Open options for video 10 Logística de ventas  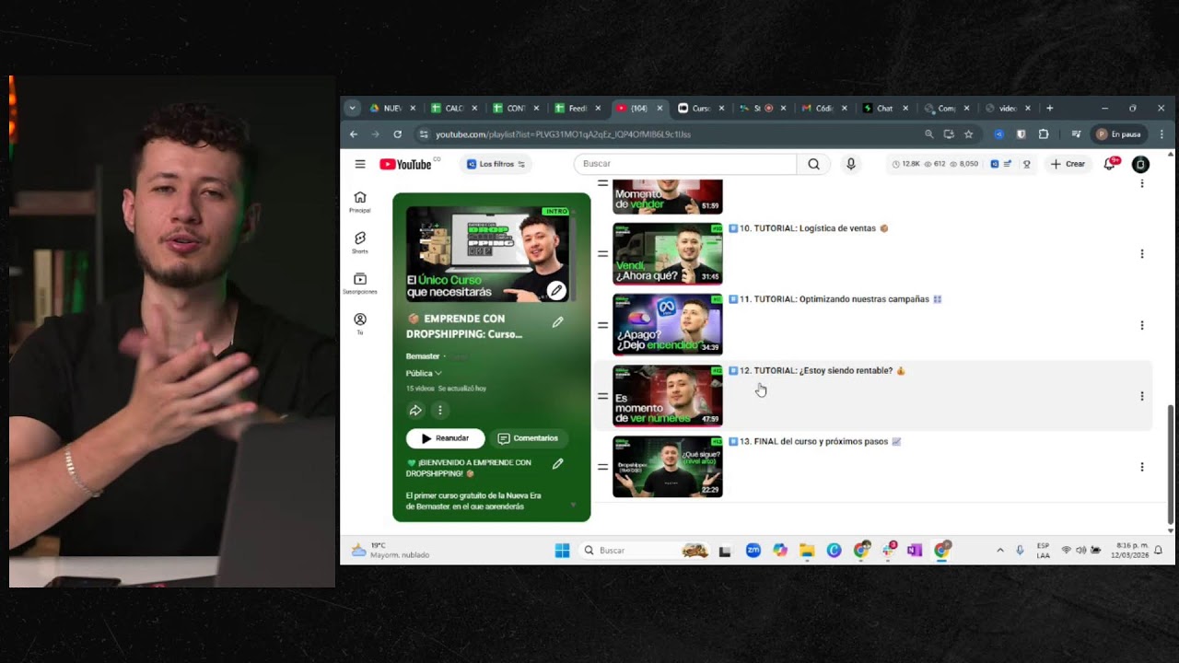(1142, 253)
